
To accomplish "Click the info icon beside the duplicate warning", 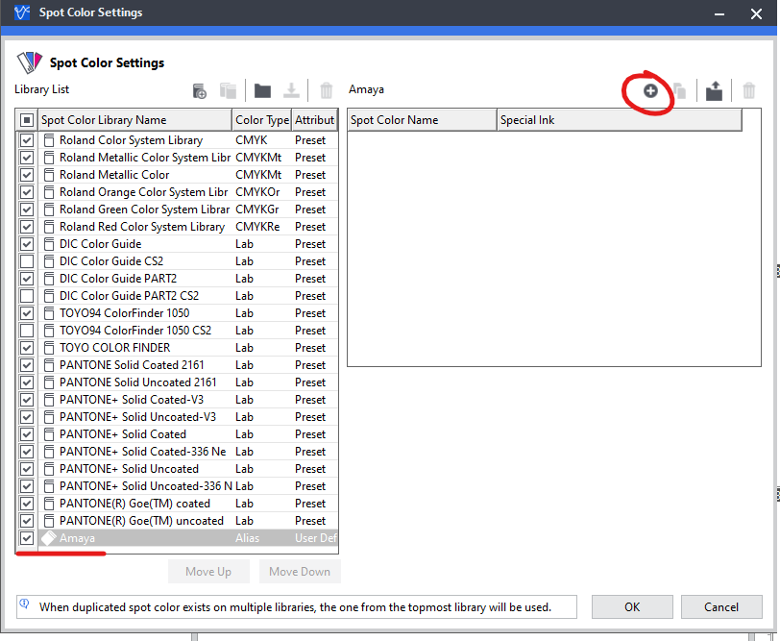I will pyautogui.click(x=24, y=604).
